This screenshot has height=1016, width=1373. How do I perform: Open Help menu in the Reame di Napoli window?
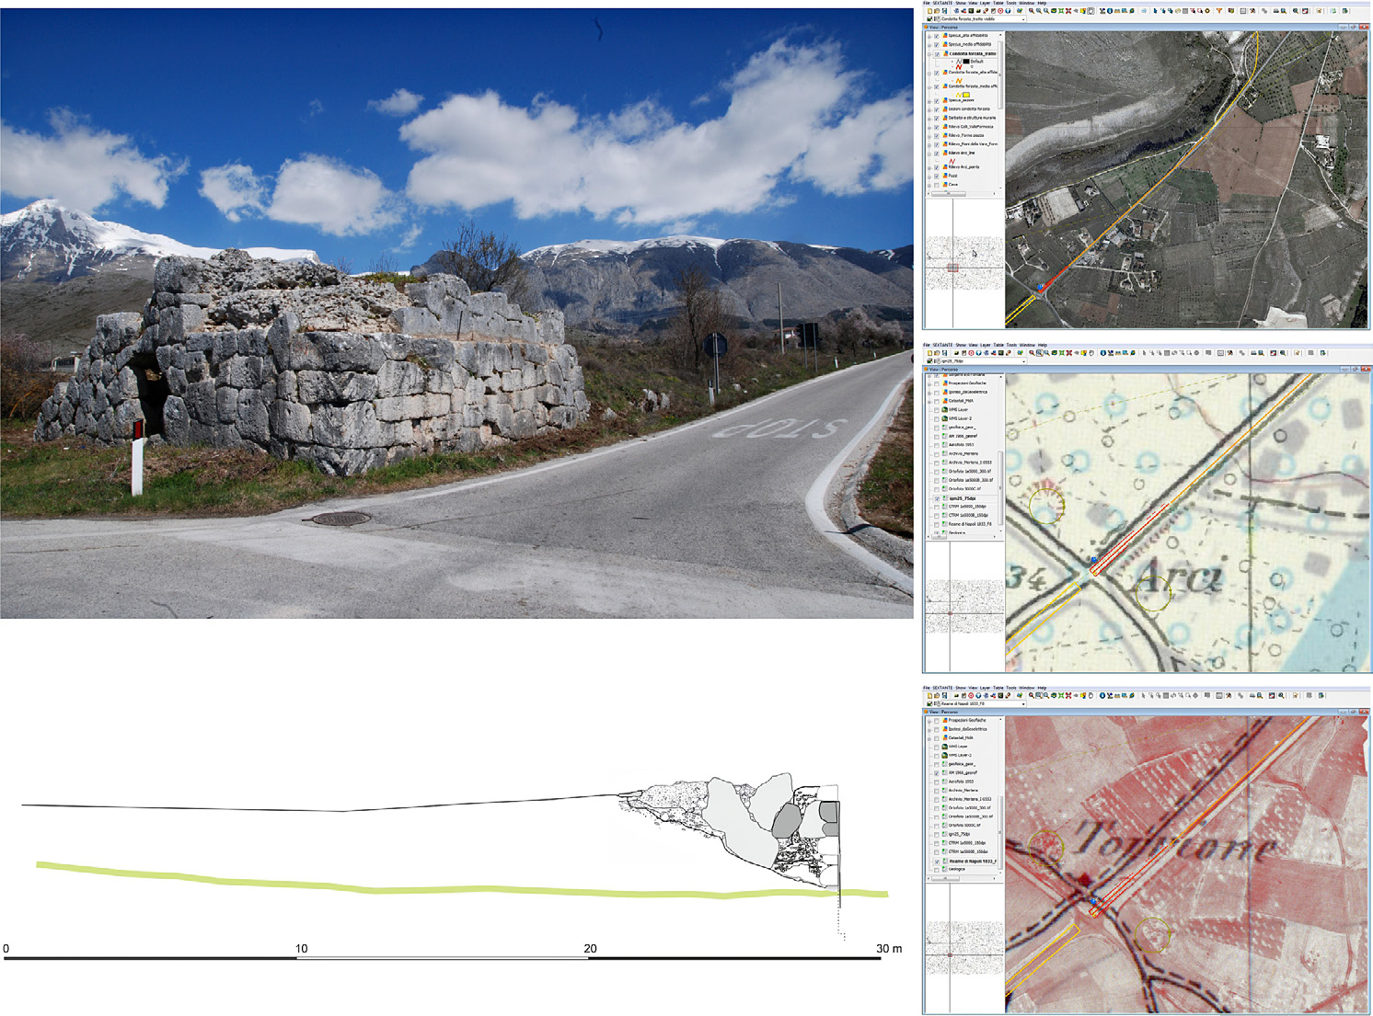point(1042,688)
